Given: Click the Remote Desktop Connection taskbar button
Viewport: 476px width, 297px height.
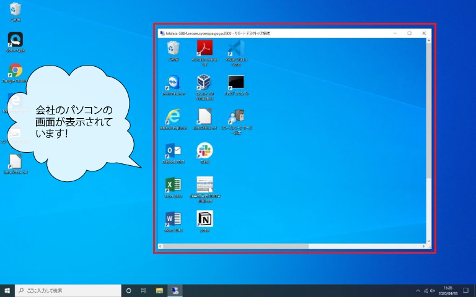Looking at the screenshot, I should (175, 291).
